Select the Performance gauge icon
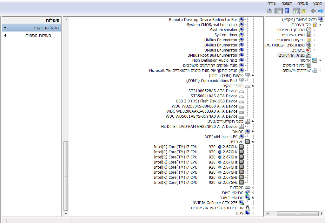This screenshot has width=325, height=223. (309, 50)
